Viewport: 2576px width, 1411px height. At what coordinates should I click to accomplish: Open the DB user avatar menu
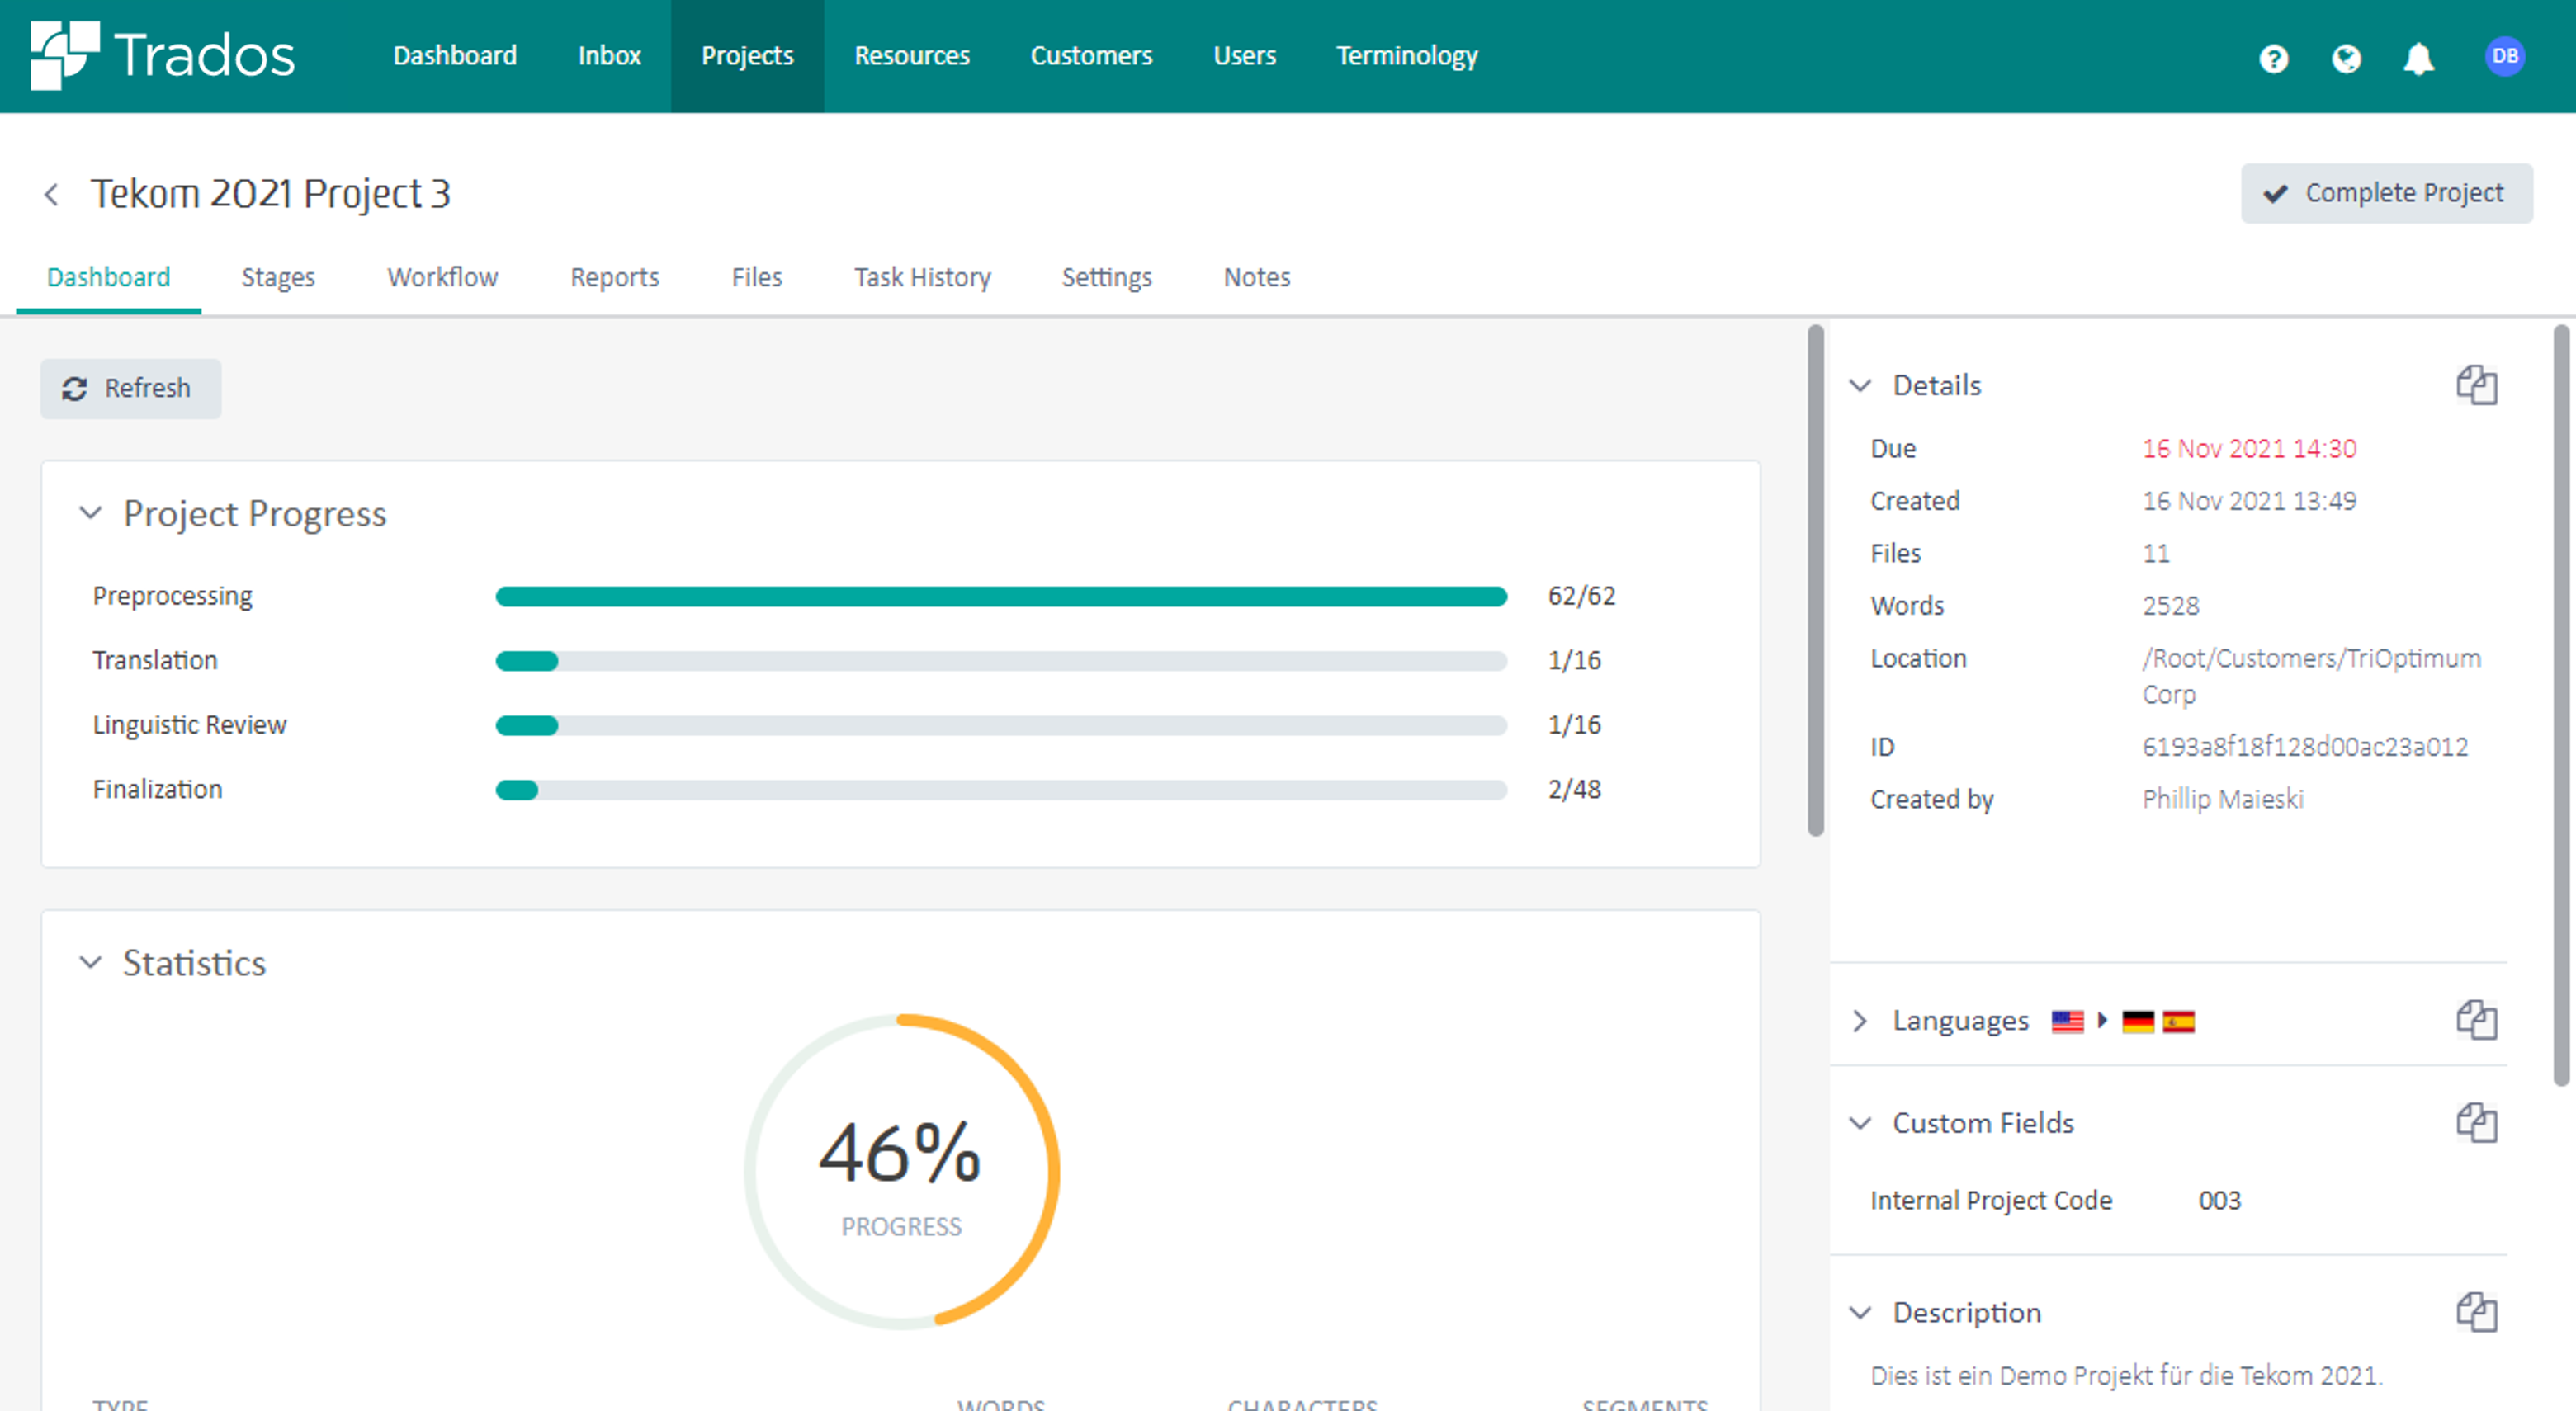coord(2504,56)
